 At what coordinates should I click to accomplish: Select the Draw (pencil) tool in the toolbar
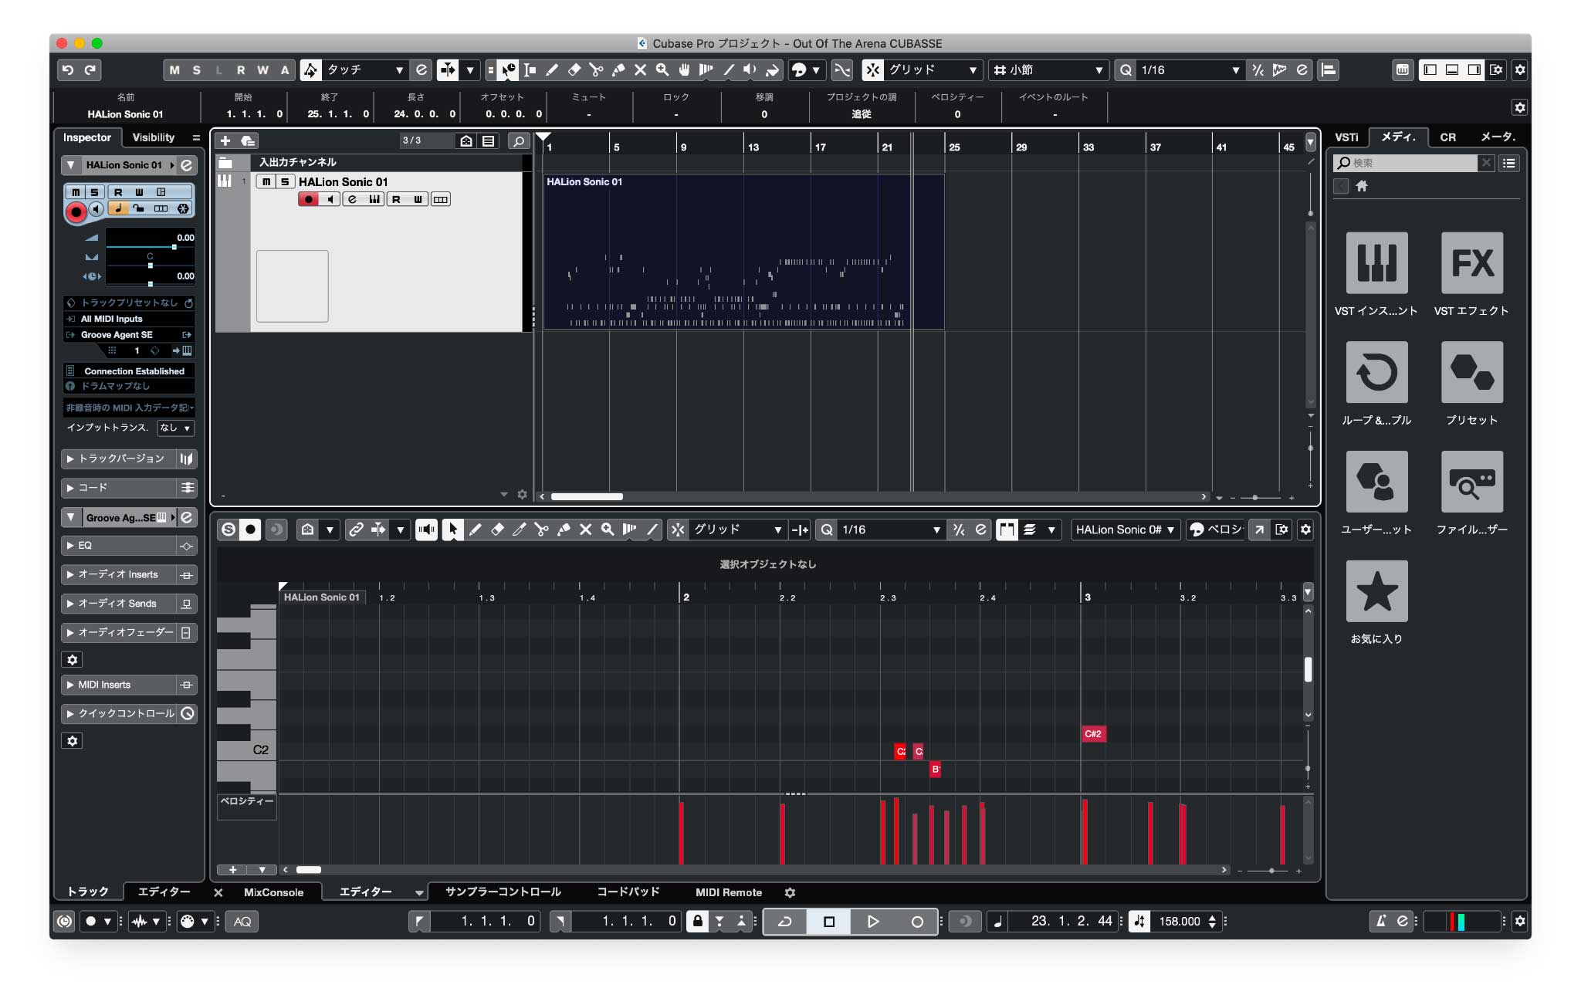coord(551,70)
